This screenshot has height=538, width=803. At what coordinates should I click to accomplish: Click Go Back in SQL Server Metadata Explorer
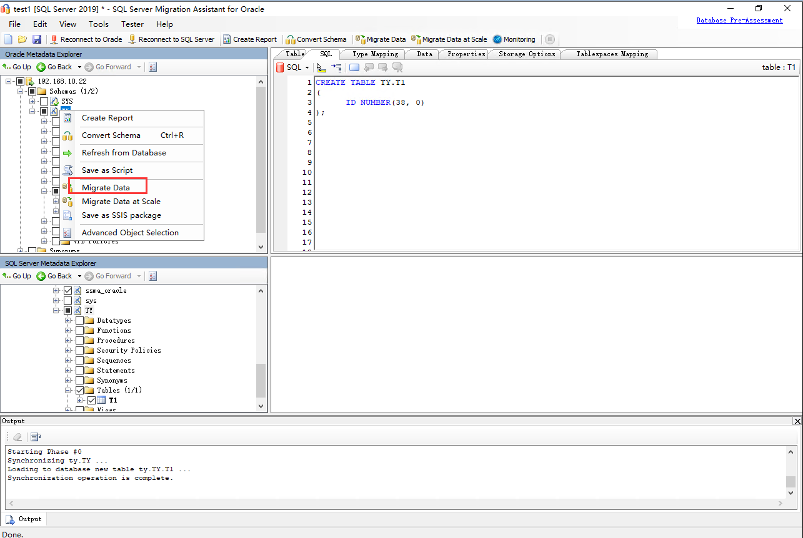(x=54, y=276)
